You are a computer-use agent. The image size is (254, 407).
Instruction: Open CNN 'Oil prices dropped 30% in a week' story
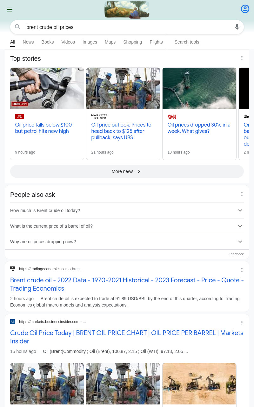tap(199, 128)
